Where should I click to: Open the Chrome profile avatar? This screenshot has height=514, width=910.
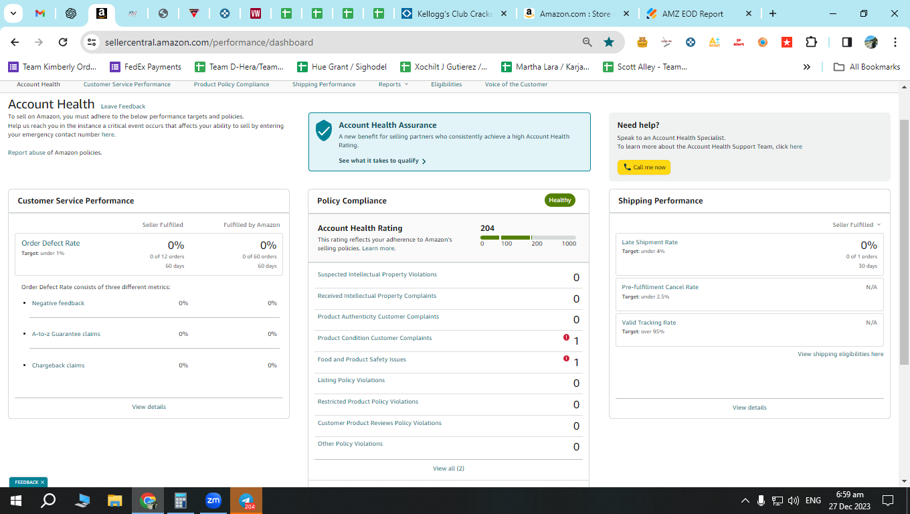point(871,42)
